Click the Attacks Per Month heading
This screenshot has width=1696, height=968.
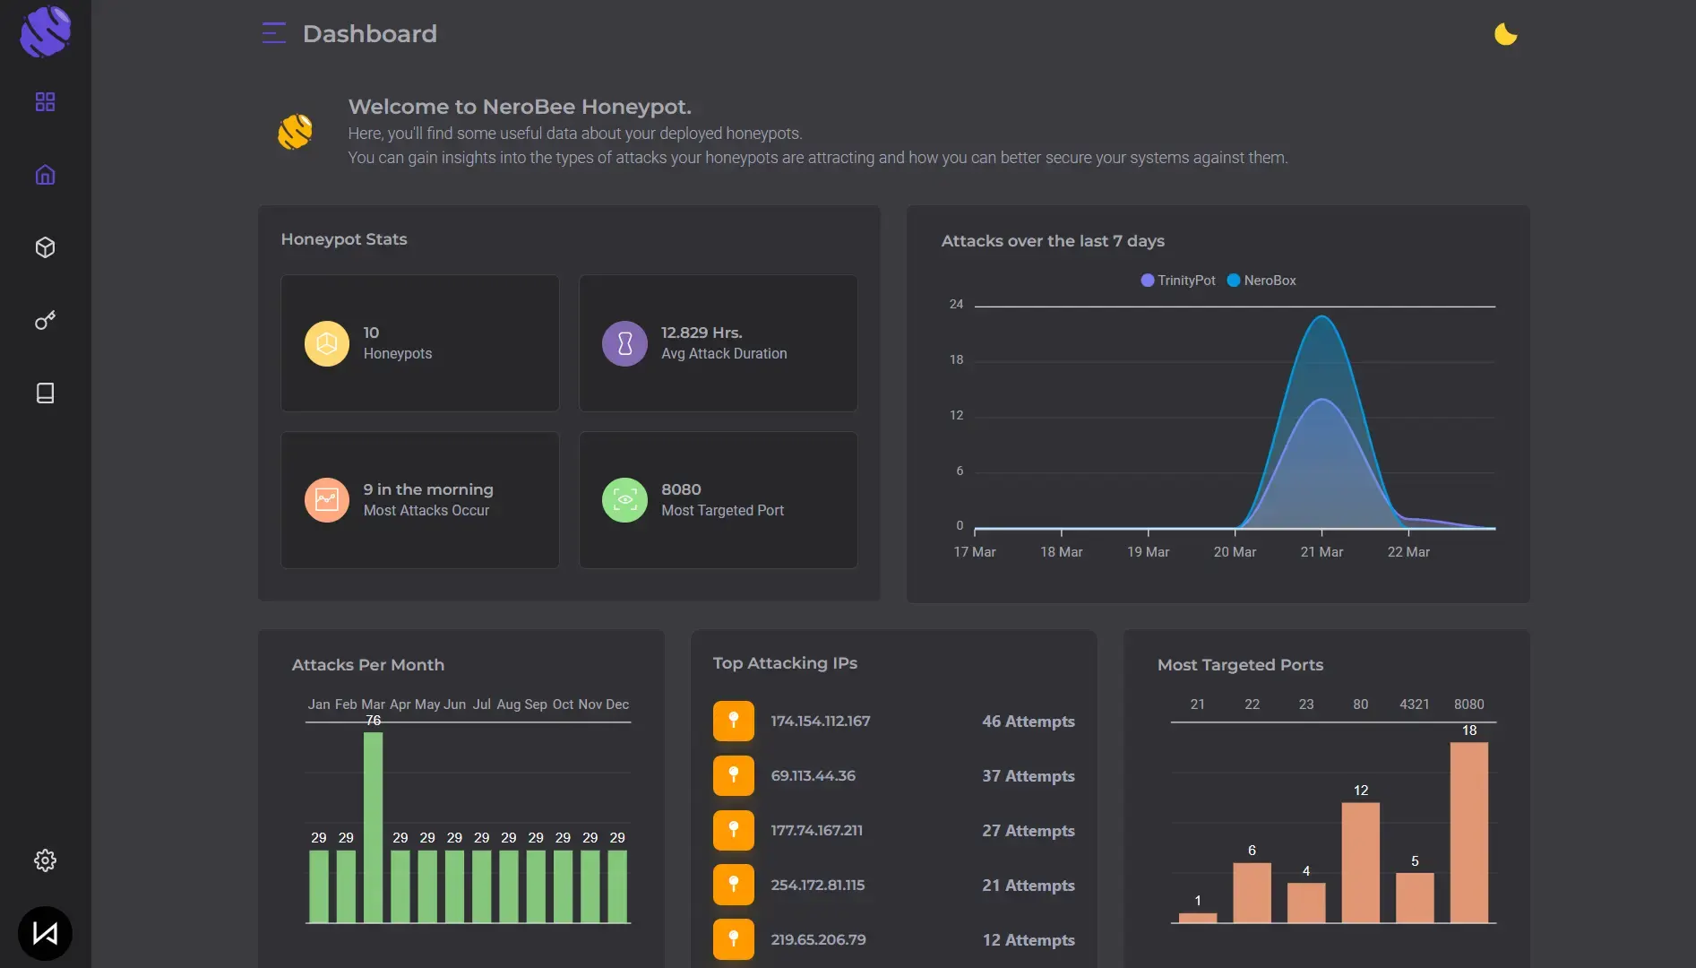click(x=368, y=665)
